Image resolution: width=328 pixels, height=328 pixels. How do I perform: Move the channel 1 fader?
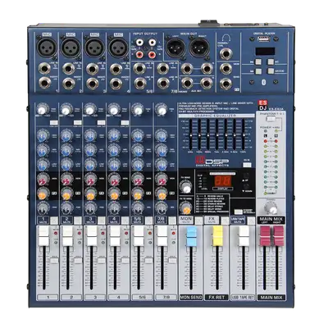[x=43, y=236]
